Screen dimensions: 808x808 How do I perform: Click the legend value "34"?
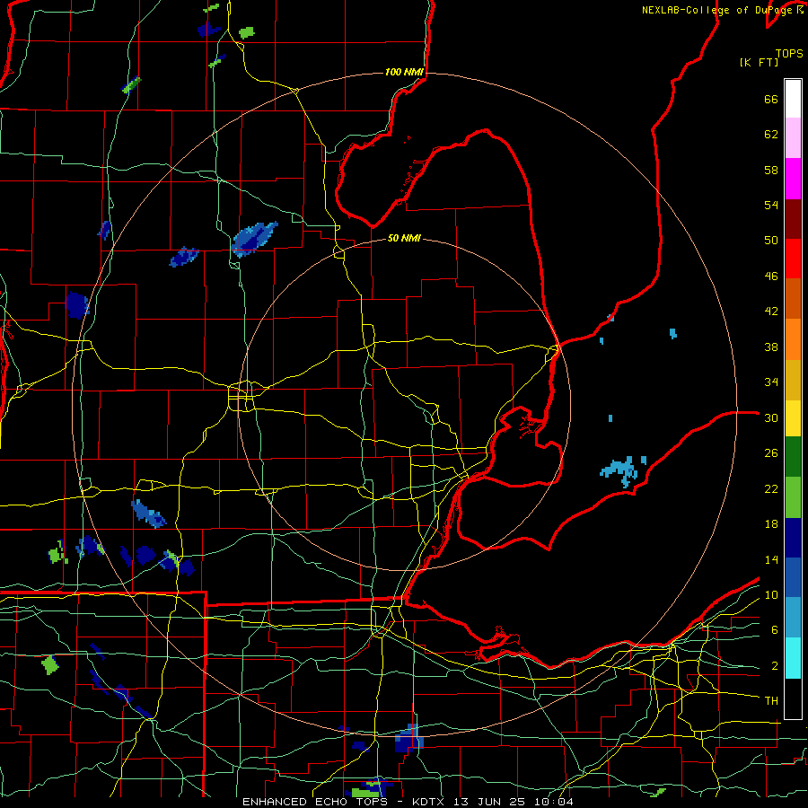click(771, 382)
